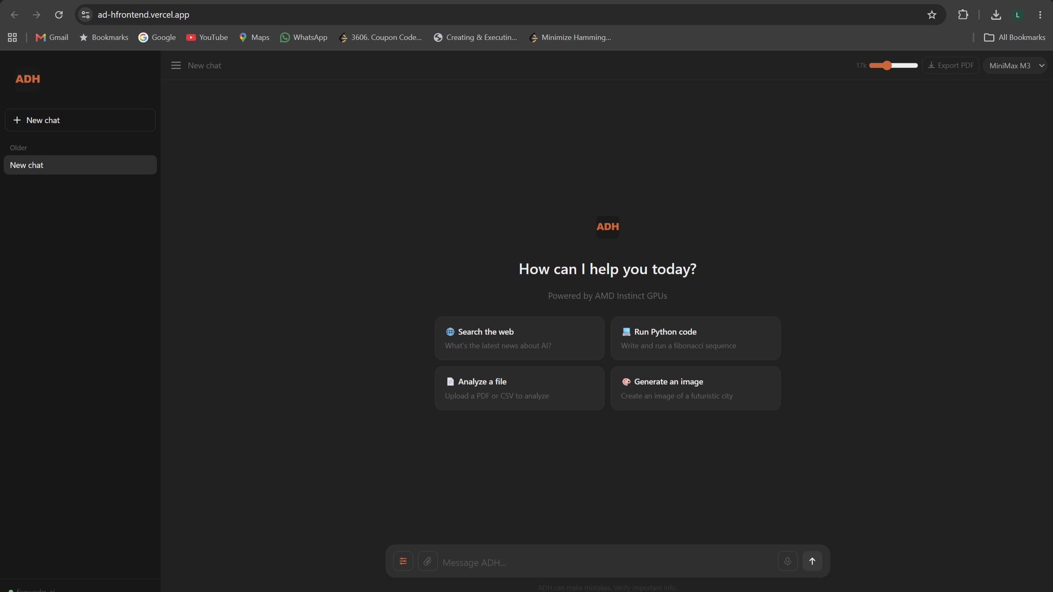This screenshot has width=1053, height=592.
Task: Open the 3606. Coupon Code bookmark
Action: click(381, 37)
